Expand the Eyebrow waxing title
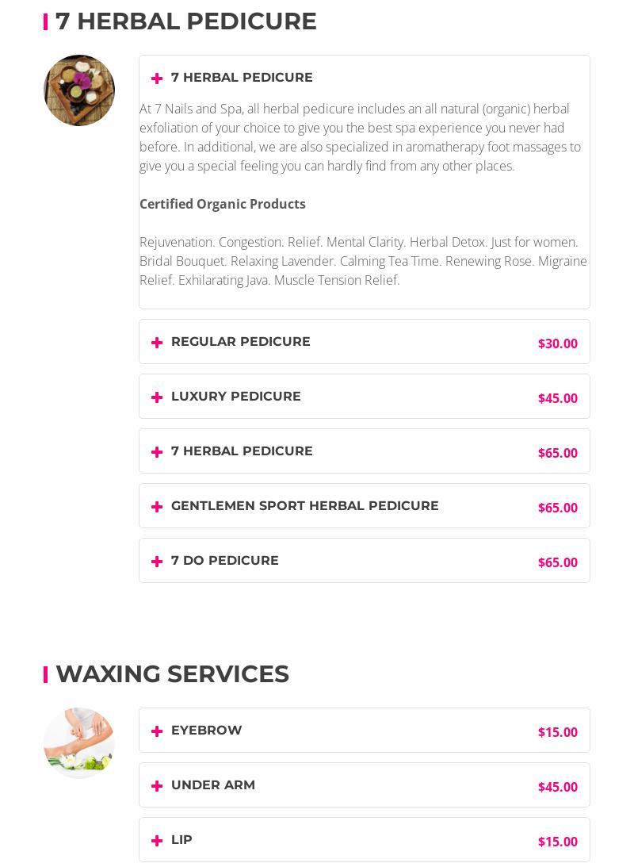Screen dimensions: 634x867 point(206,731)
